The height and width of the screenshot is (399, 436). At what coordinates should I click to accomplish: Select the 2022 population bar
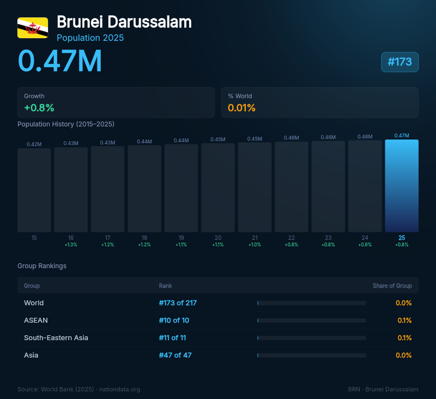pos(292,187)
